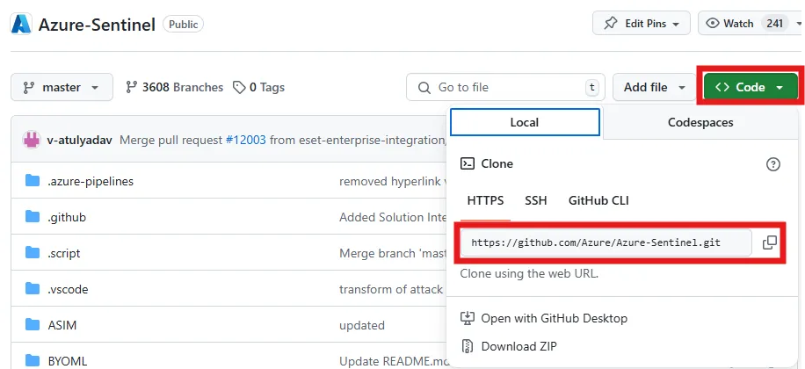Click folder icon for BYOML
Screen dimensions: 805x369
[x=33, y=360]
